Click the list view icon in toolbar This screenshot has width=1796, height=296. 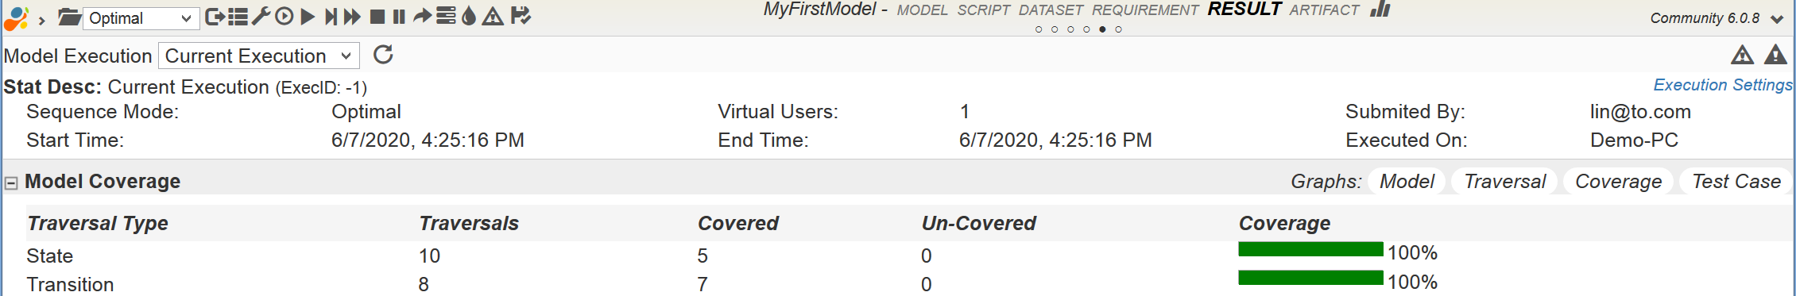(238, 17)
